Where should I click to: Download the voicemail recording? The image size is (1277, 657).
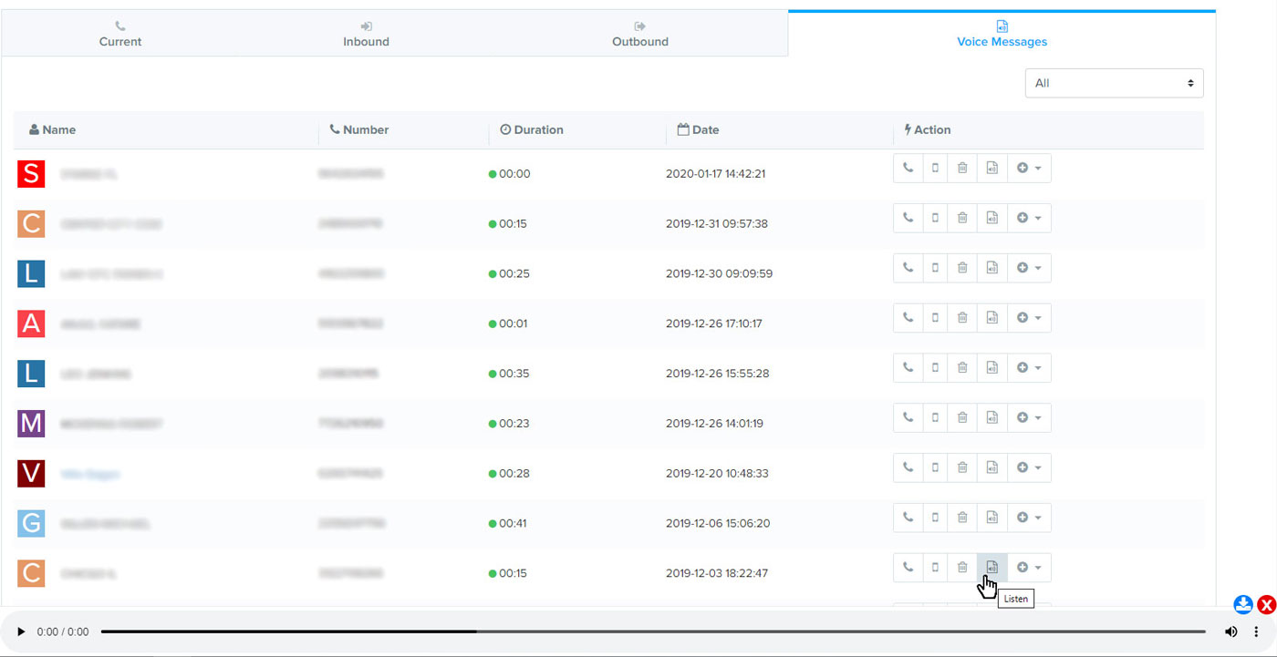coord(1242,604)
